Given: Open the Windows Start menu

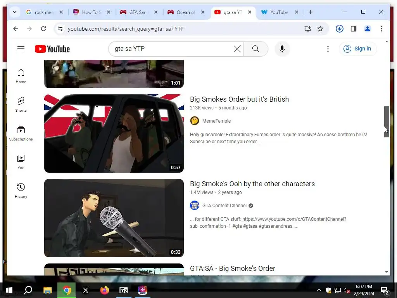Looking at the screenshot, I should [x=9, y=290].
